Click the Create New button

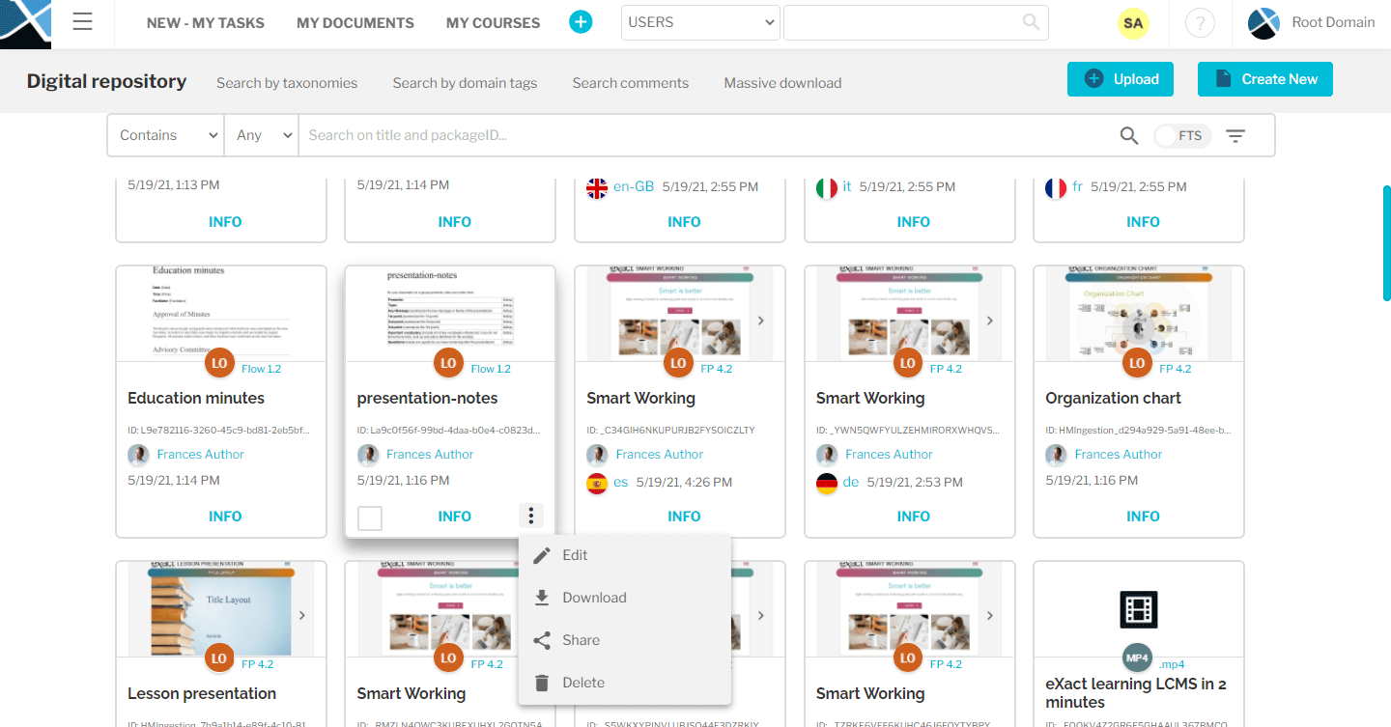[x=1264, y=79]
